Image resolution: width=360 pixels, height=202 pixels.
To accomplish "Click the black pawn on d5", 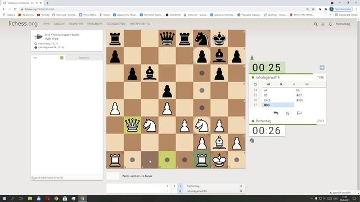I will tap(167, 90).
